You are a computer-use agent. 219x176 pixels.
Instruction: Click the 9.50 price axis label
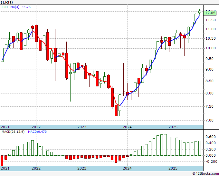click(210, 59)
